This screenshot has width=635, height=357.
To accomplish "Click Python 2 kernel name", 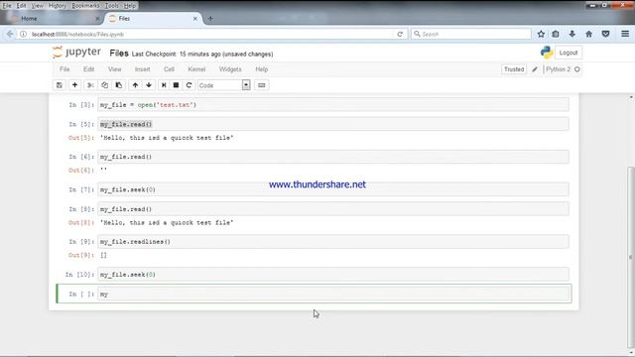I will point(558,69).
